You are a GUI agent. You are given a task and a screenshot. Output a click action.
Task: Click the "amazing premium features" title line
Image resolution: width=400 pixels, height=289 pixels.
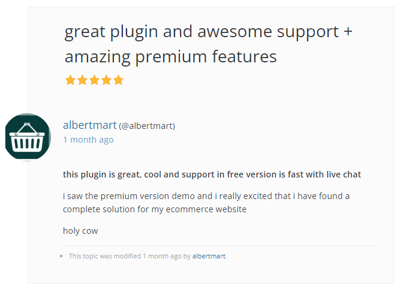coord(170,56)
